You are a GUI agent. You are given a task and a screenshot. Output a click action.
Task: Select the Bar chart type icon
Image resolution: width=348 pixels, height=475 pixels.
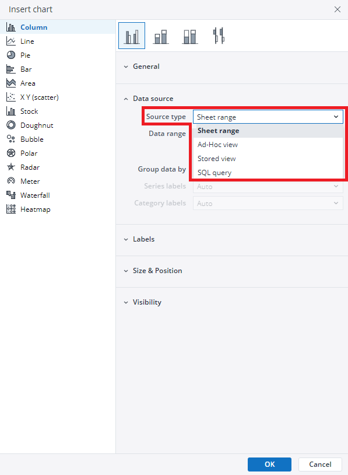click(11, 69)
